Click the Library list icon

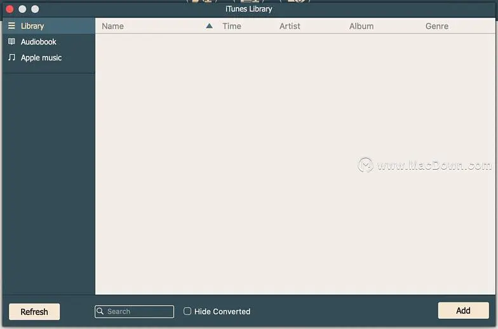pyautogui.click(x=11, y=25)
